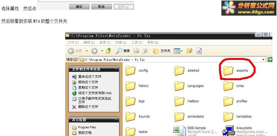Click the document checkmark toolbar icon
Screen dimensions: 277x136
(x=199, y=51)
